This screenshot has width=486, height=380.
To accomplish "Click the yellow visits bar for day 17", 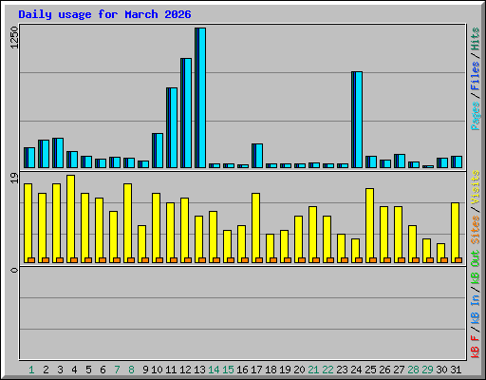I will (255, 228).
